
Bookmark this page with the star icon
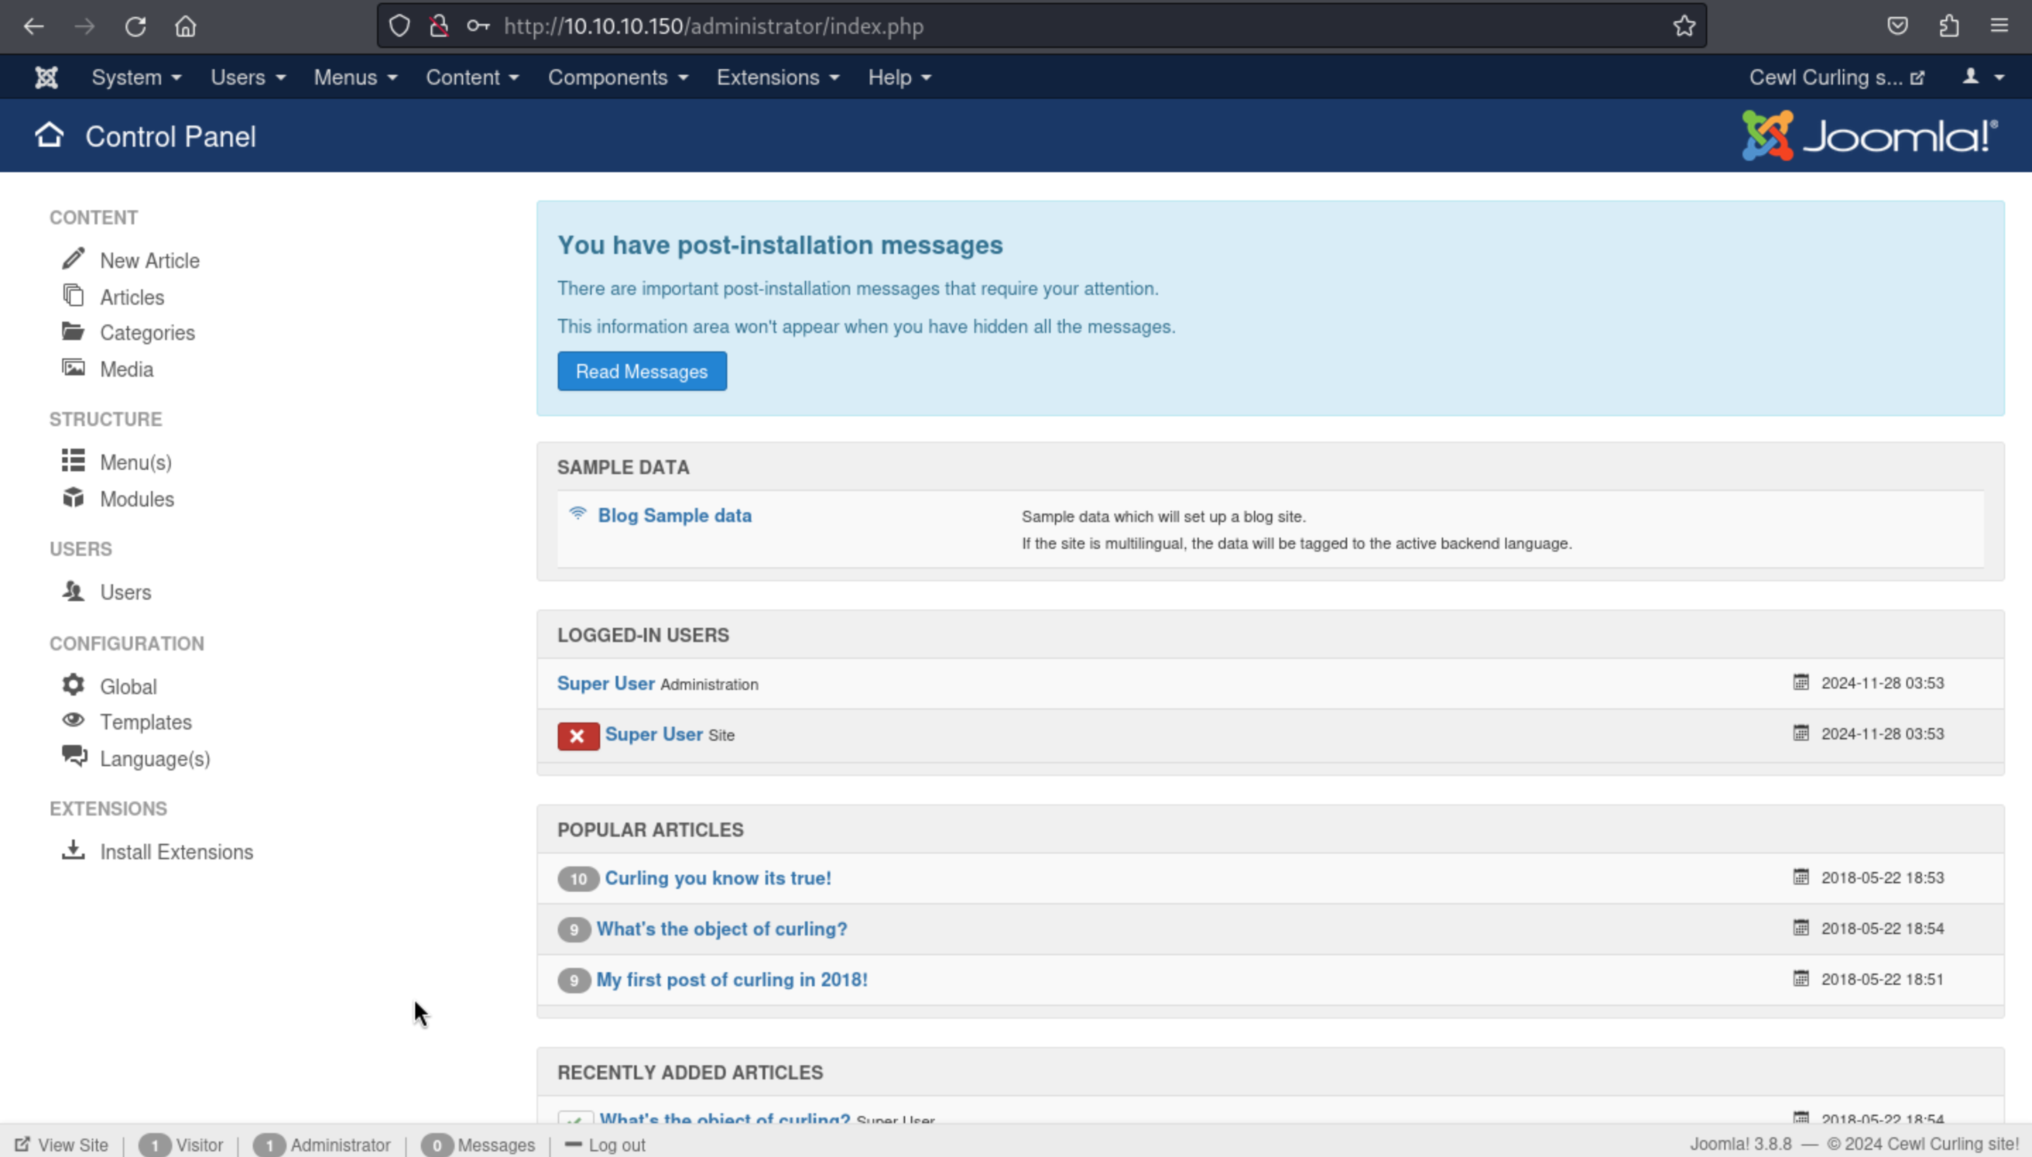(1684, 26)
